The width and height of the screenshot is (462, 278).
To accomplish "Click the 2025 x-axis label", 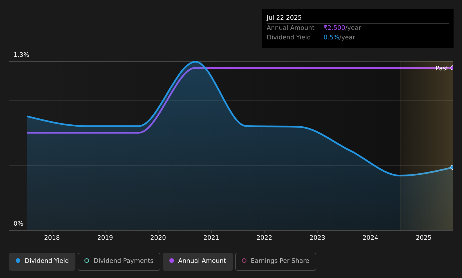I will tap(424, 238).
